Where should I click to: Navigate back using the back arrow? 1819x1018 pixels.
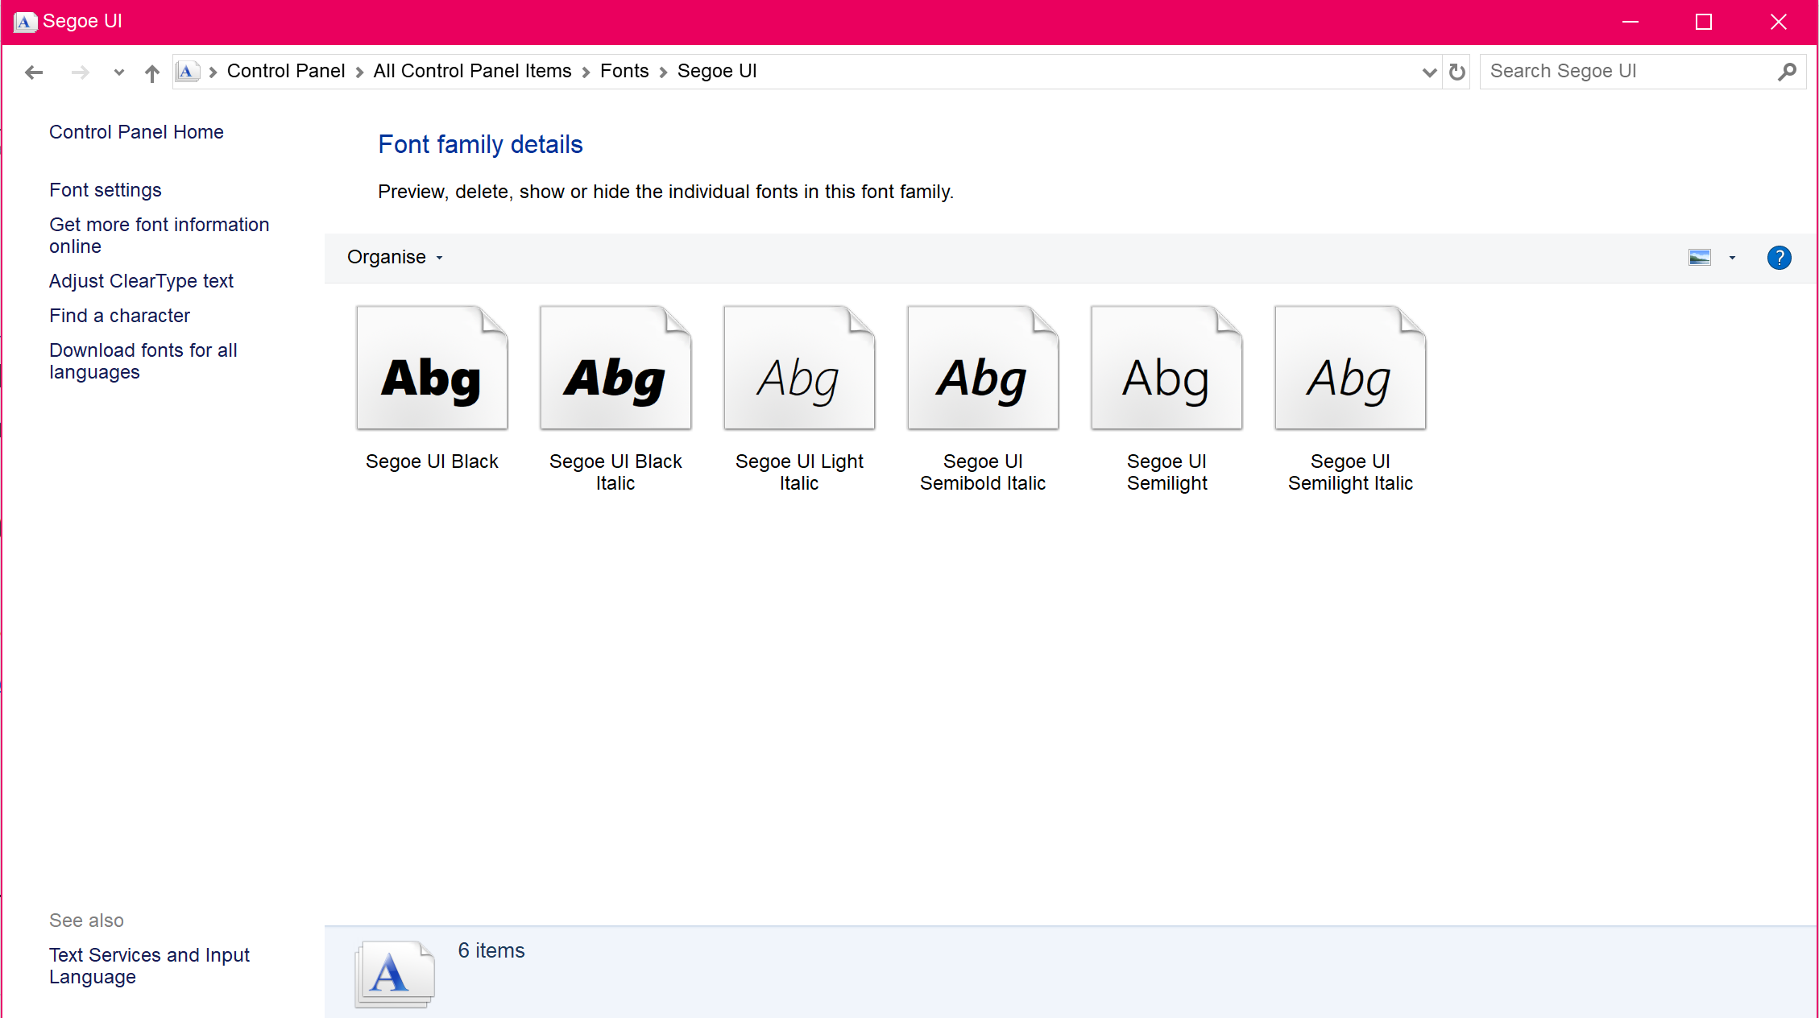point(33,72)
